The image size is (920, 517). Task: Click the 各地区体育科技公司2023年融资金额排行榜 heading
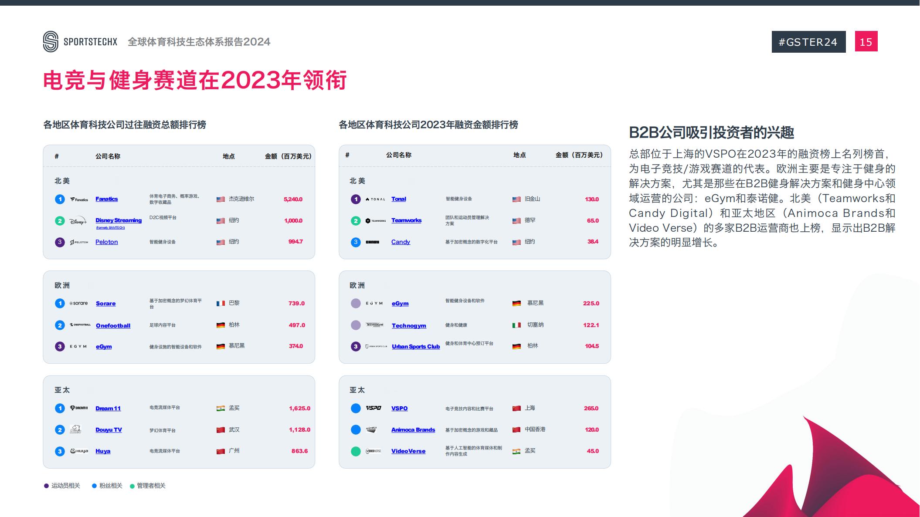click(x=428, y=125)
